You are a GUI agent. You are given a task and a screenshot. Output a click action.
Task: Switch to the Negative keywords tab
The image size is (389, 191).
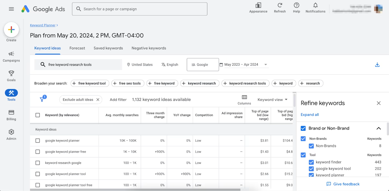coord(149,48)
